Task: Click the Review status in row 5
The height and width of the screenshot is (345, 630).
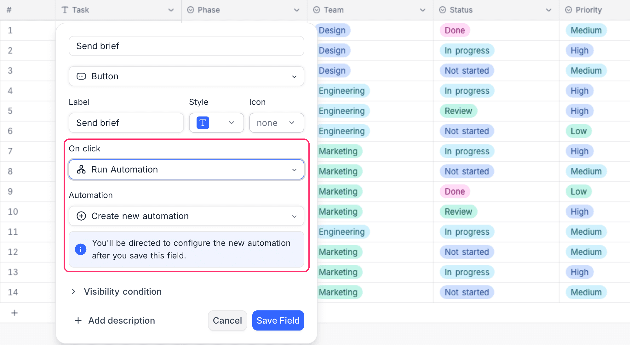Action: coord(458,111)
